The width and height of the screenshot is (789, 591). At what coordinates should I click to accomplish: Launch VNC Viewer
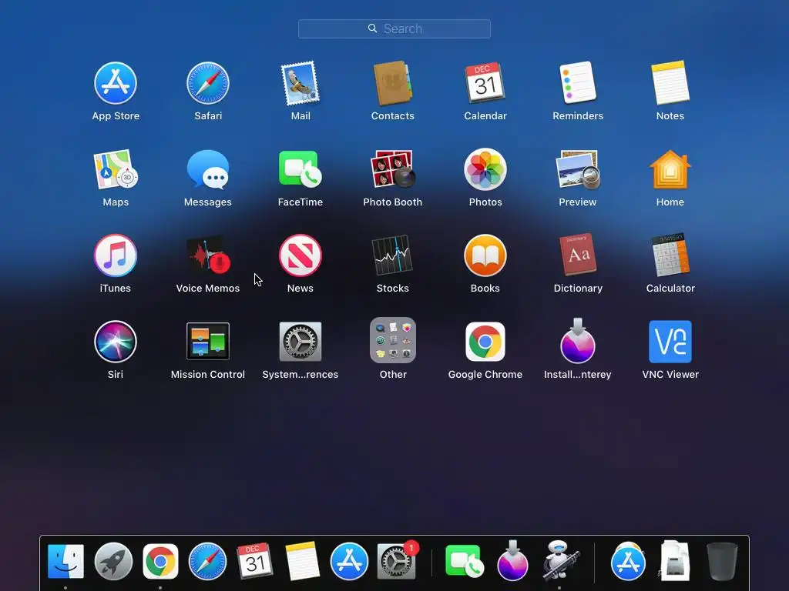[x=670, y=342]
